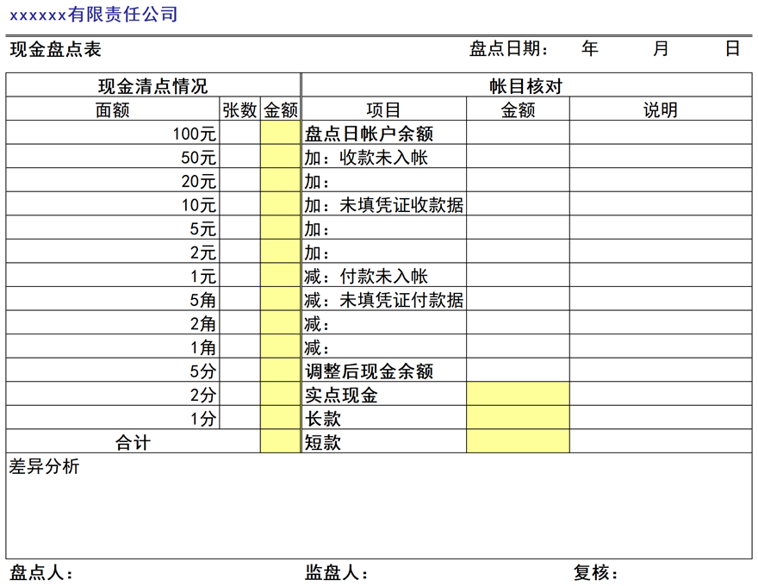Click the 实点现金 item cell
The width and height of the screenshot is (758, 586).
click(384, 394)
